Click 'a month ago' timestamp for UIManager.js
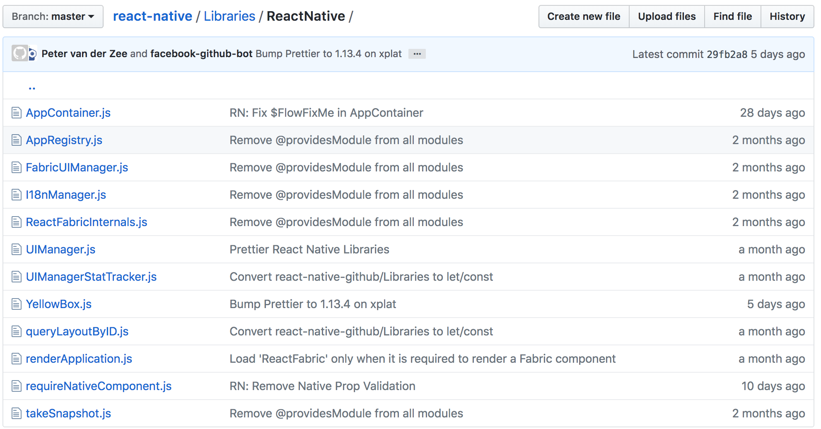Screen dimensions: 821x429 pyautogui.click(x=772, y=249)
